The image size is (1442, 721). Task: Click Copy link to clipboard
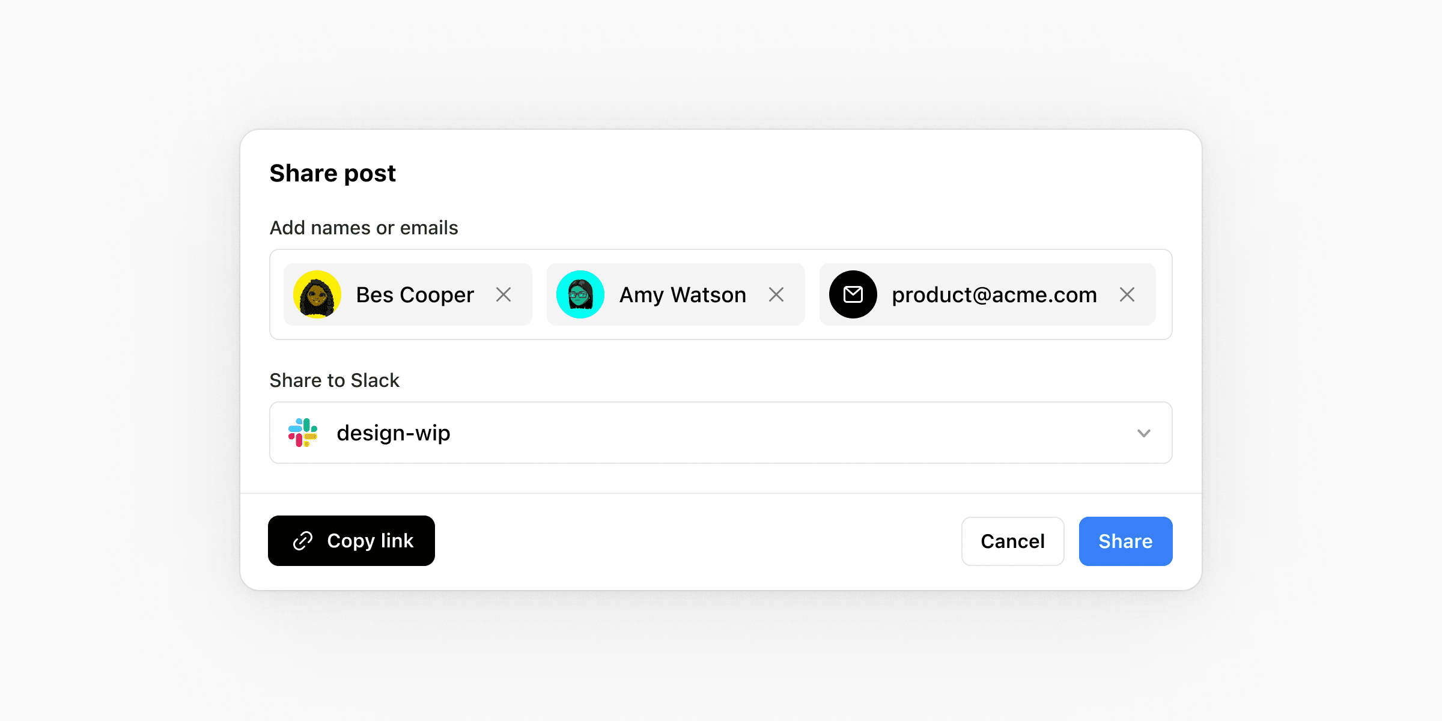353,541
